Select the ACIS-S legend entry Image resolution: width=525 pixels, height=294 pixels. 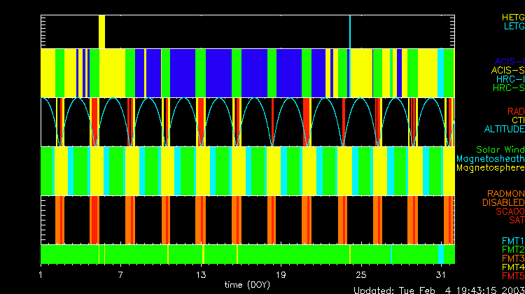pyautogui.click(x=507, y=70)
